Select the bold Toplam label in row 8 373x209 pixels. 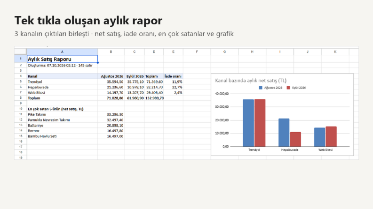coord(62,98)
